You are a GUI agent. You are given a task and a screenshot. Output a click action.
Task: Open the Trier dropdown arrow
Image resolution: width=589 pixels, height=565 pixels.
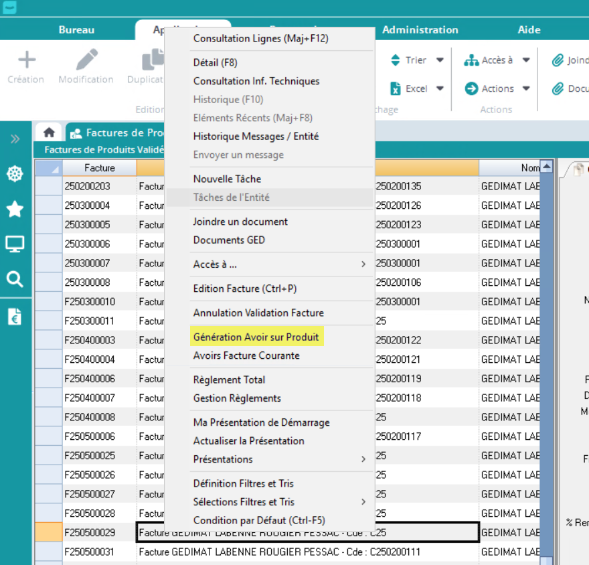pos(440,60)
